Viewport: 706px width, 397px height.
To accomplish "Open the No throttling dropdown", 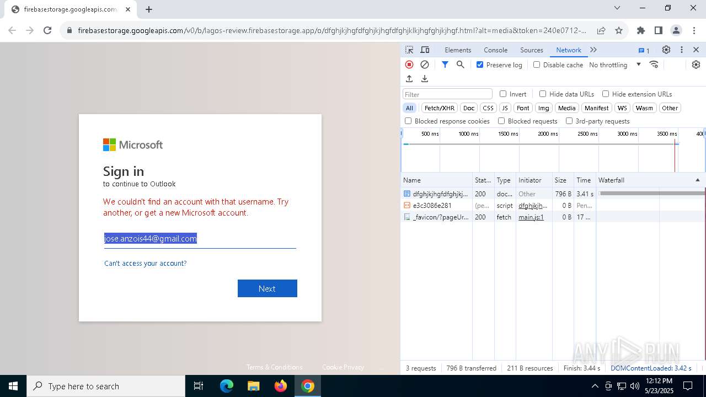I will (x=615, y=65).
